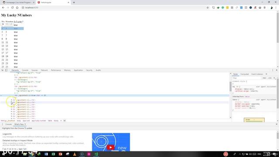Switch to the DevTools Console tab
The image size is (279, 157).
[x=25, y=70]
